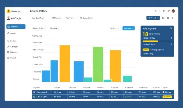Viewport: 183px width, 108px height.
Task: Select Perne in the sidebar menu
Action: 13,58
